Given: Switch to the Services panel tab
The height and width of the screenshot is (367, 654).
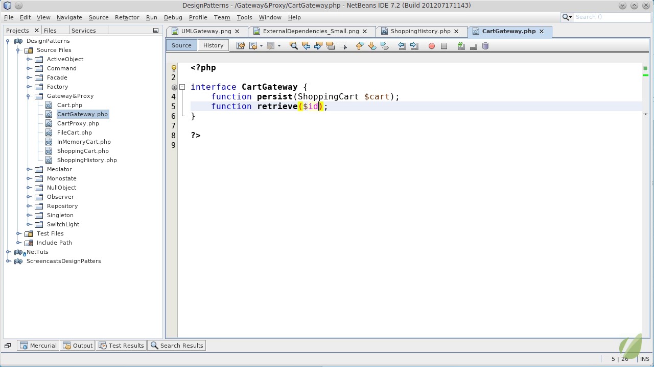Looking at the screenshot, I should point(83,31).
